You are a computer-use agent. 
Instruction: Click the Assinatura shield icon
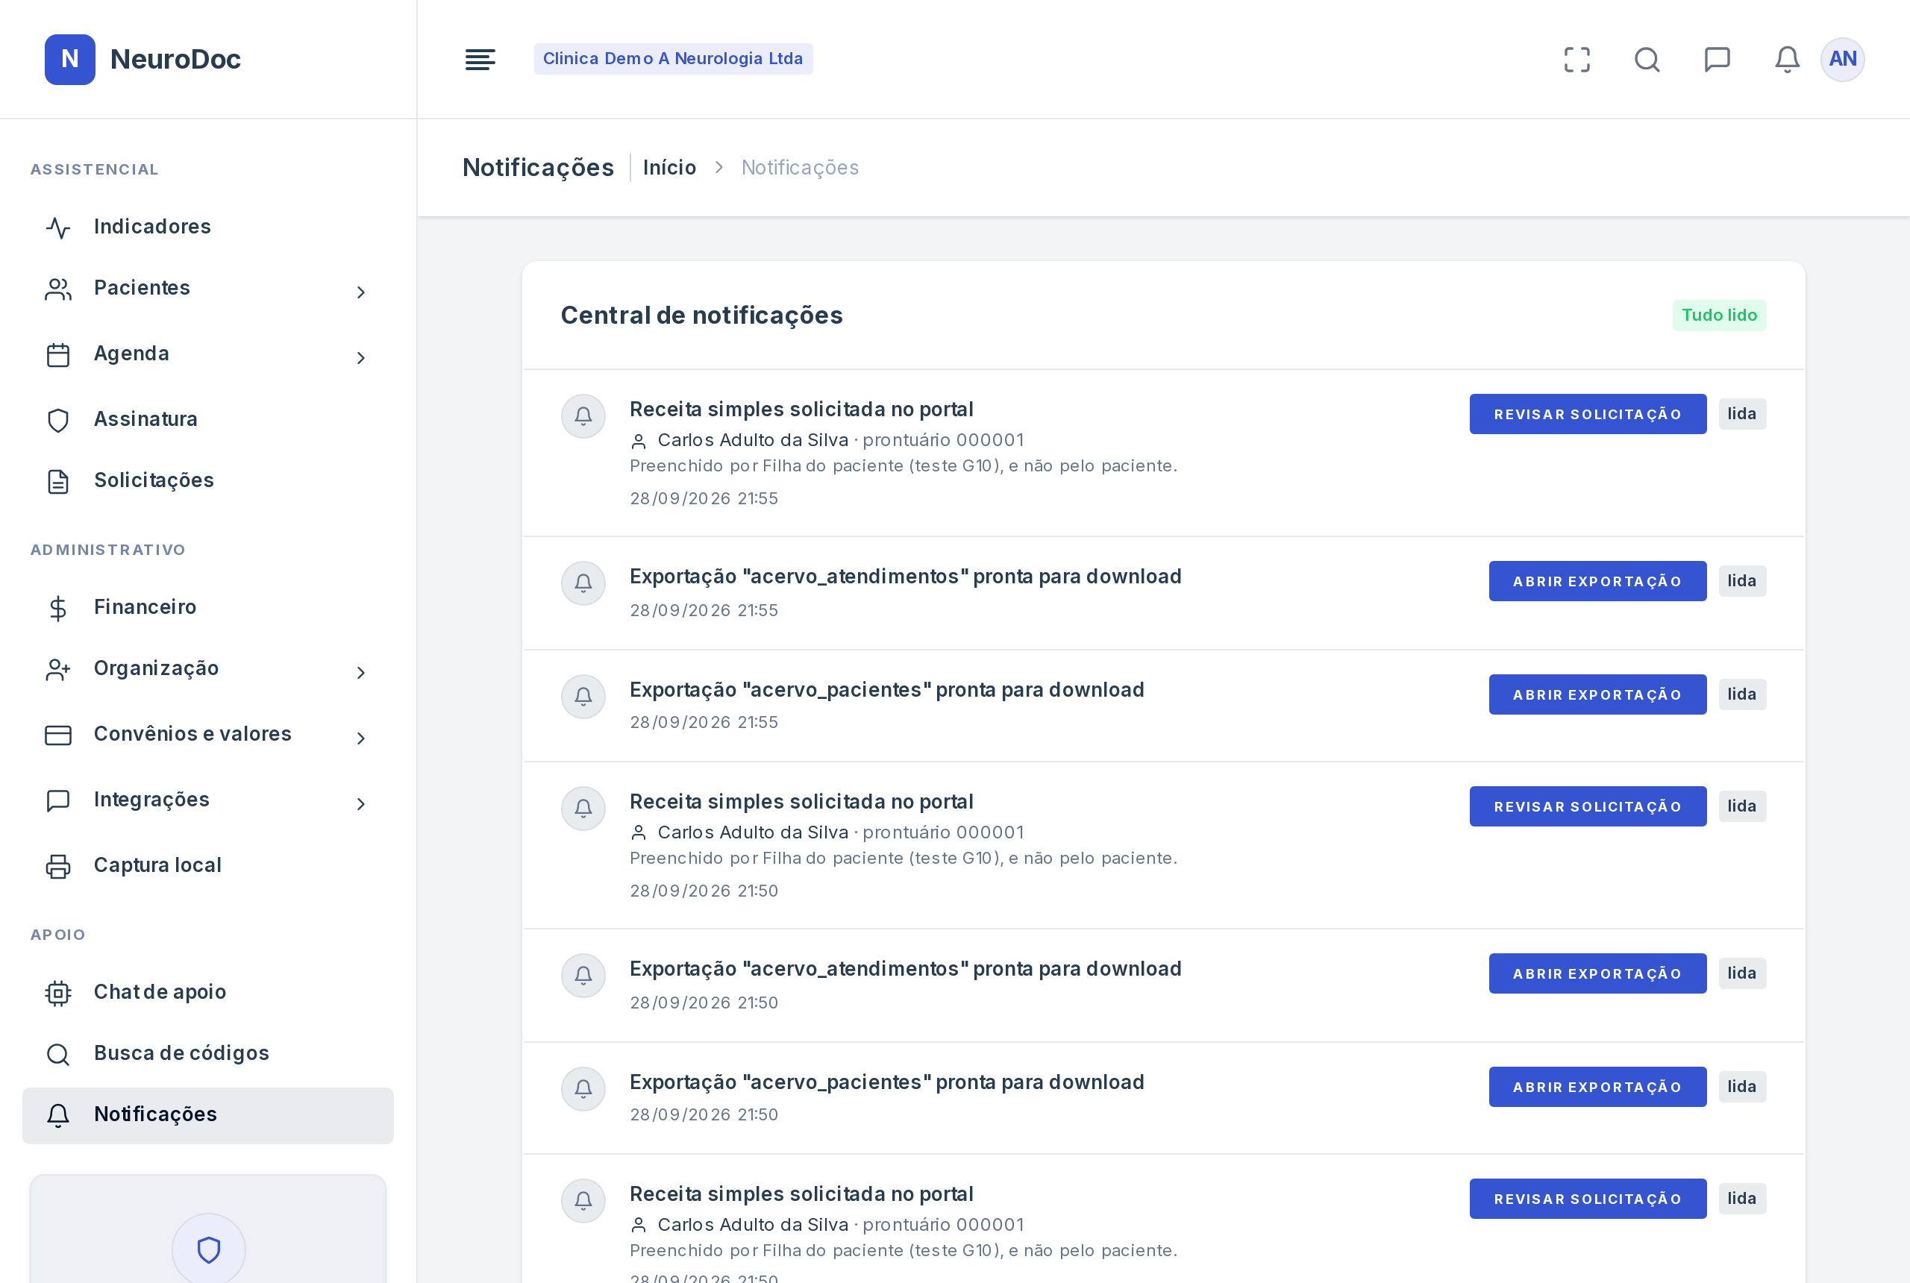(x=58, y=420)
